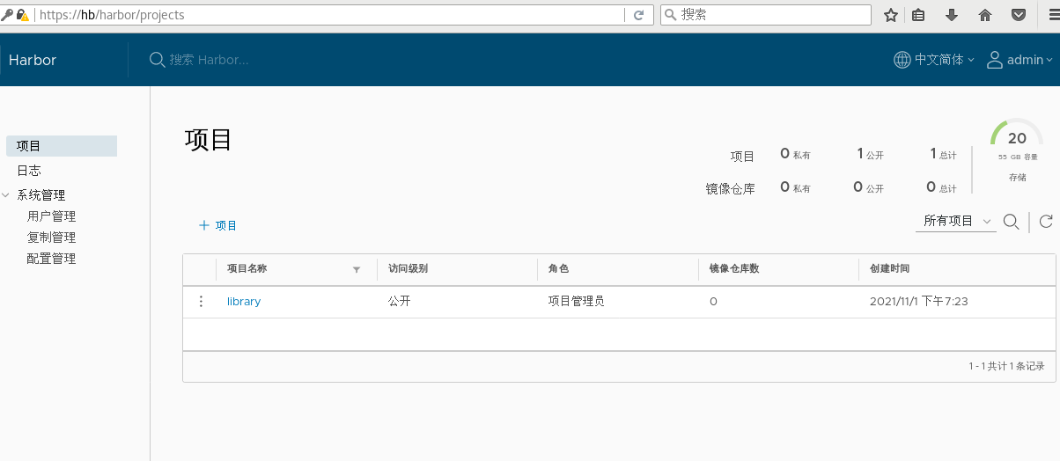The width and height of the screenshot is (1060, 461).
Task: Click the 项目 page heading
Action: tap(209, 140)
